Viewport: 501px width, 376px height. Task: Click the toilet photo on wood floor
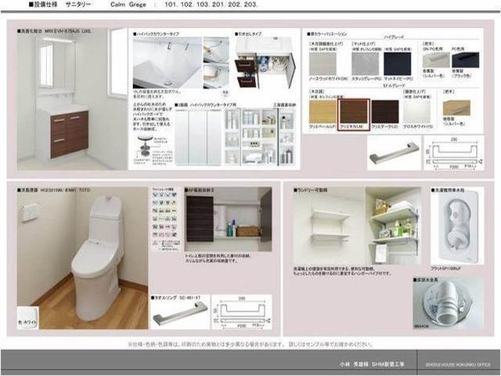(82, 257)
